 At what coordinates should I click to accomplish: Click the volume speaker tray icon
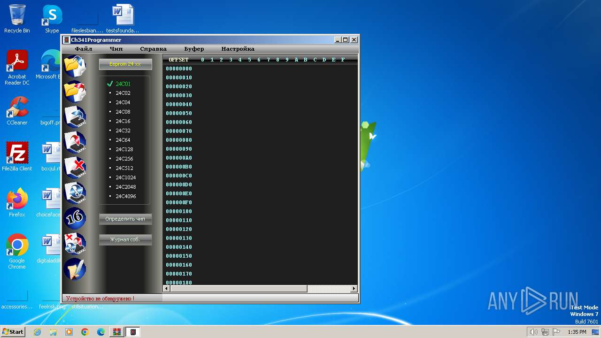(533, 332)
